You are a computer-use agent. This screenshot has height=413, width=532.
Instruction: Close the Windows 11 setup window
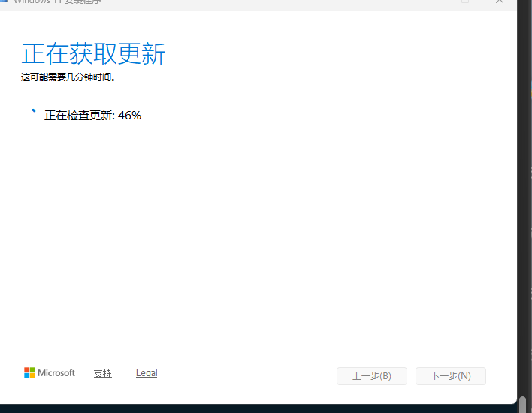[x=500, y=2]
